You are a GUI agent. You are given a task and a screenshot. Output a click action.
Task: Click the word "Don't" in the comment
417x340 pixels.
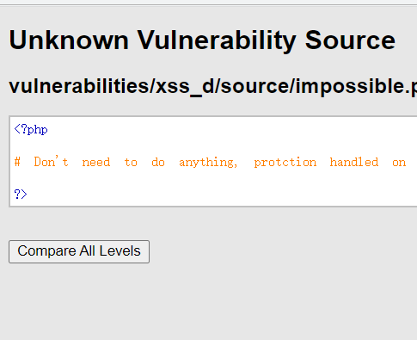52,161
